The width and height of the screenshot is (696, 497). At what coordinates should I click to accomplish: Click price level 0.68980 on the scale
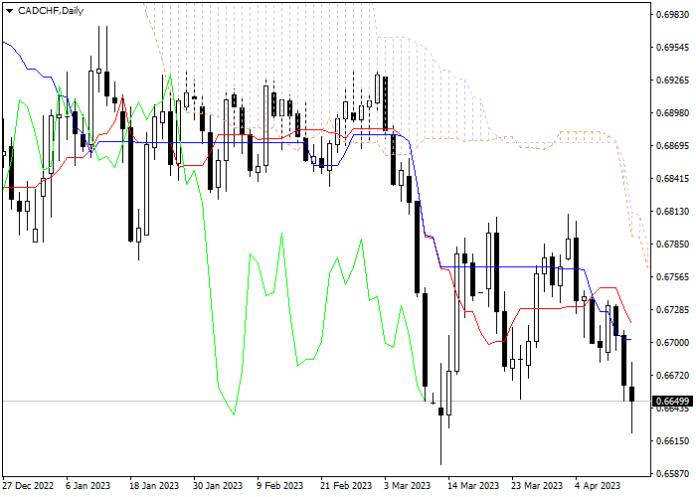672,113
